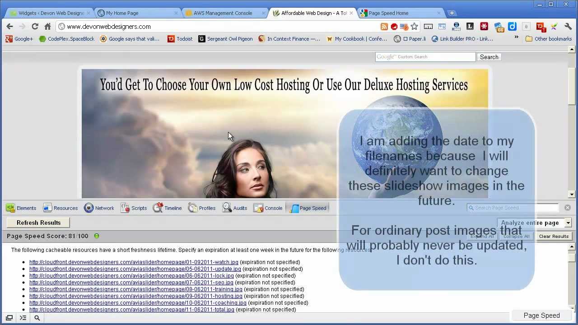Click the red TD Todoist extension icon
The image size is (578, 325).
coord(540,27)
